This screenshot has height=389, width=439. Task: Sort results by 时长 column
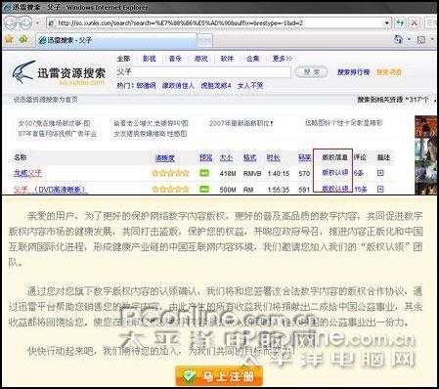273,157
